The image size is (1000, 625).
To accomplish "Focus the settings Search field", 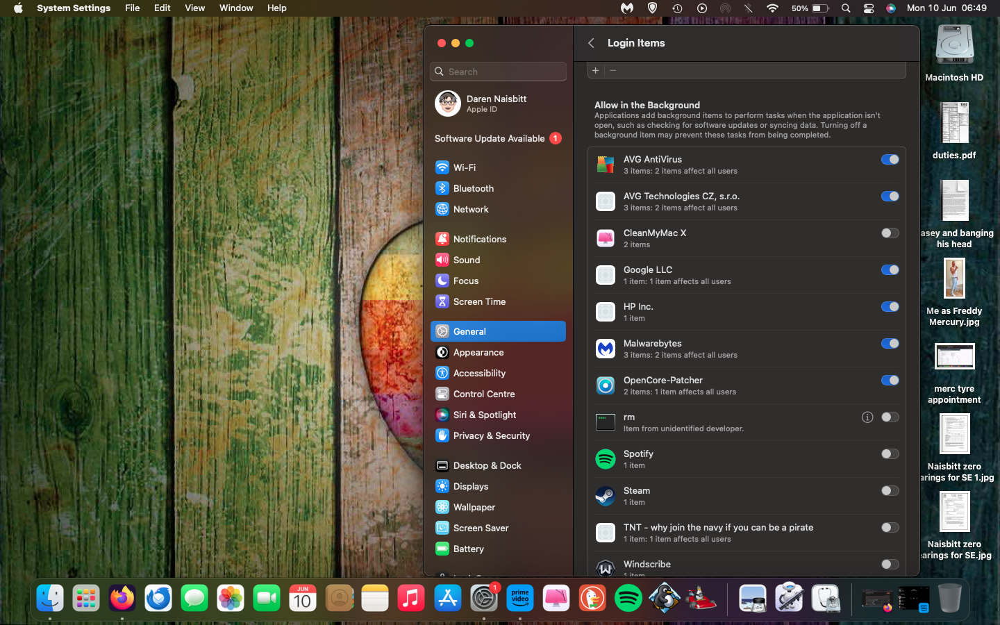I will 498,72.
